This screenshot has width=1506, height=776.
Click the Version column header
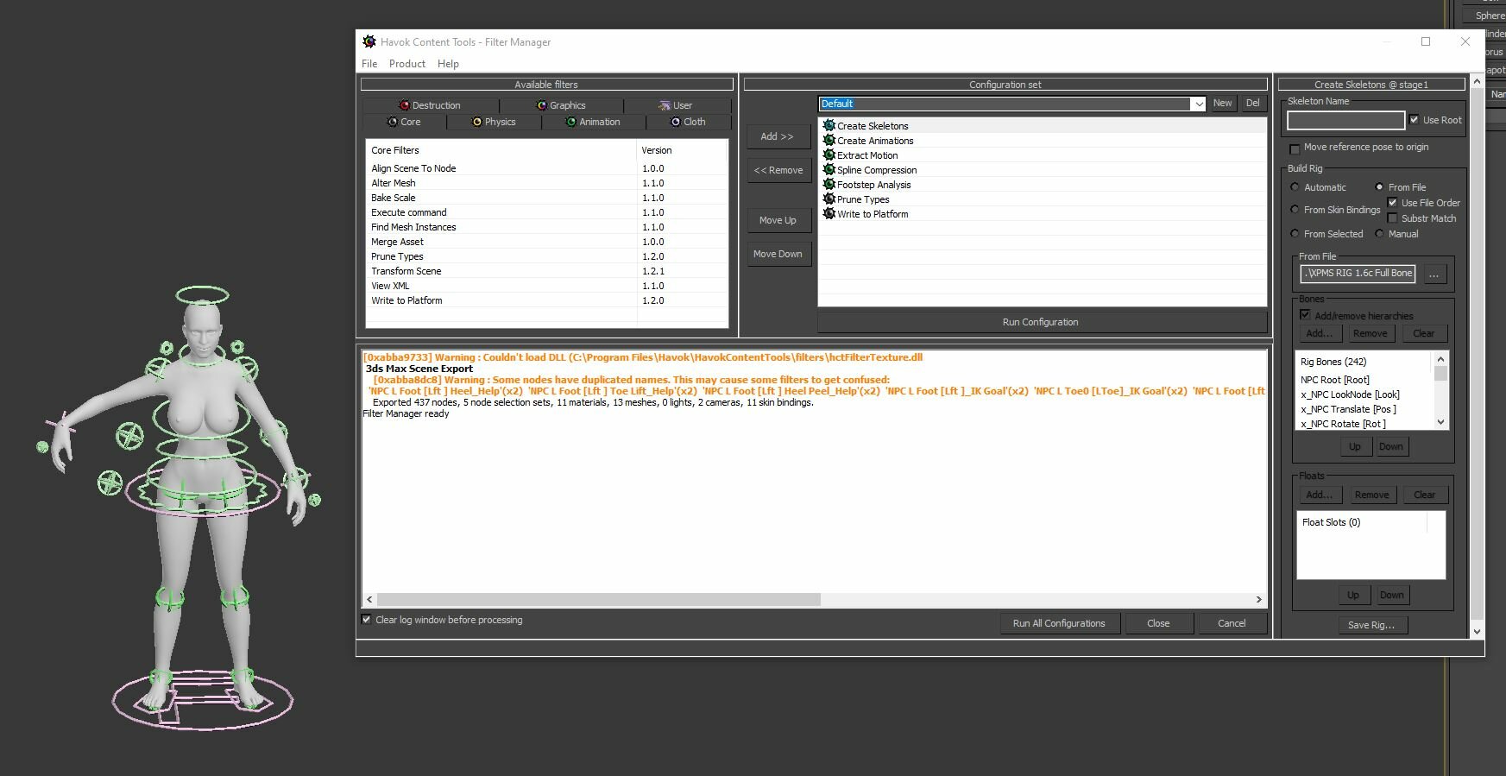point(682,150)
